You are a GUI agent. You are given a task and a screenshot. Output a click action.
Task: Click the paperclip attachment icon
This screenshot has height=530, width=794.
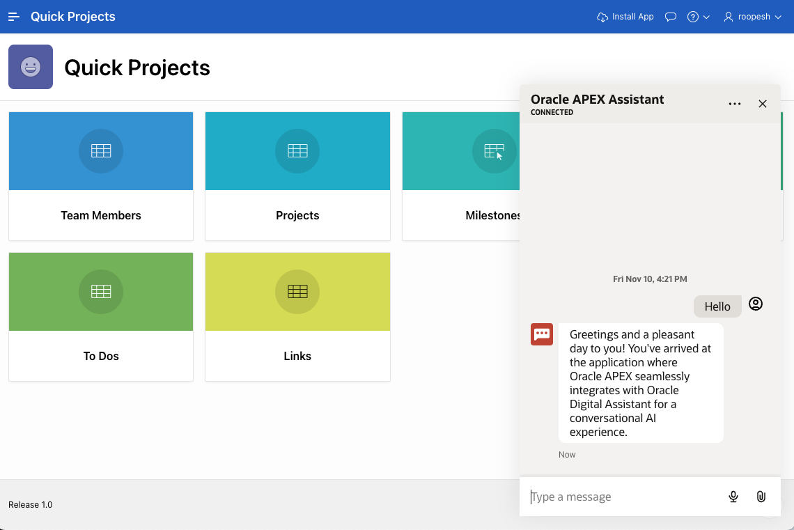pos(761,497)
